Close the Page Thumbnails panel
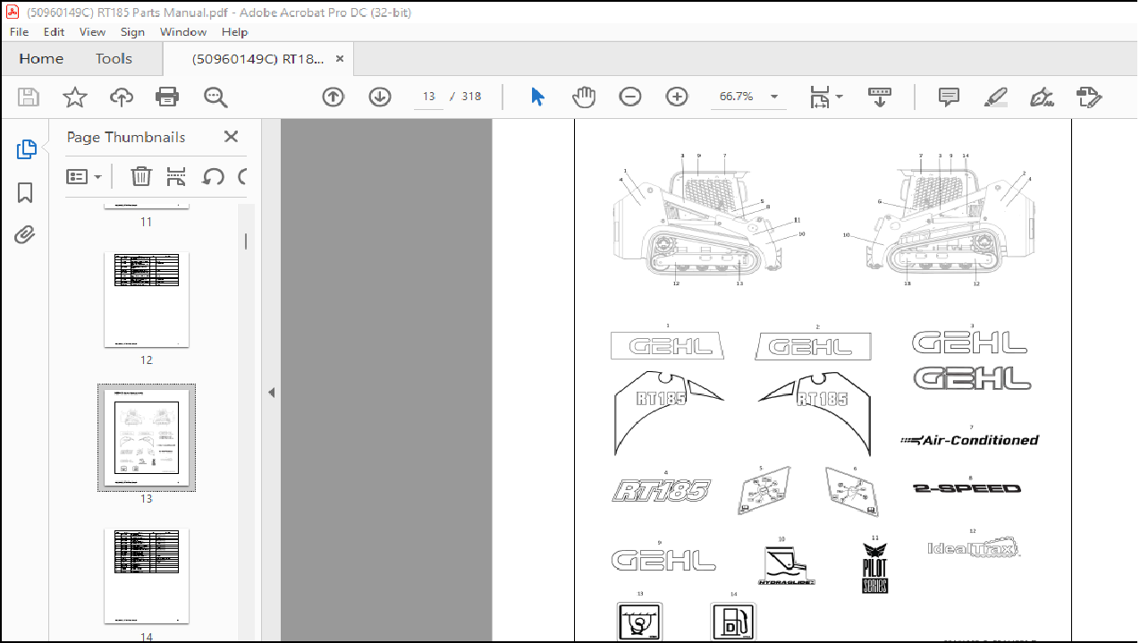 coord(231,137)
